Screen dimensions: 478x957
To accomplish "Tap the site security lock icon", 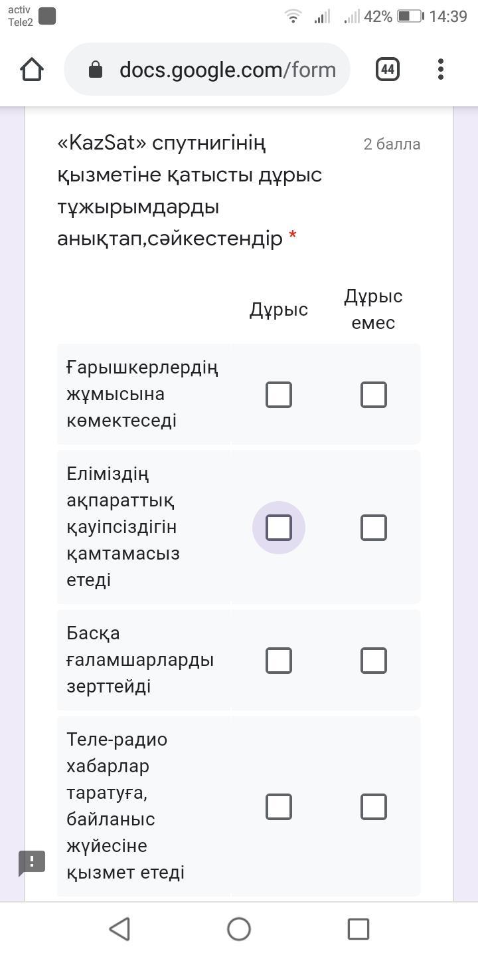I will point(96,70).
